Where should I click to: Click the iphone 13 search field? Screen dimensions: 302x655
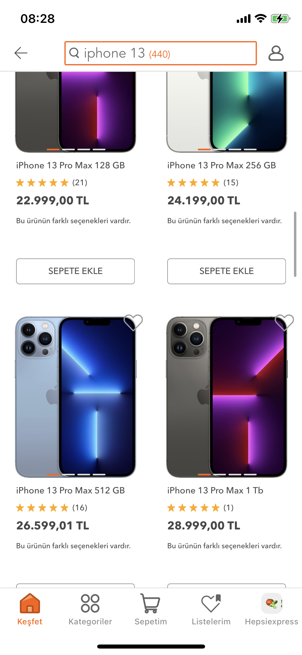pos(161,53)
